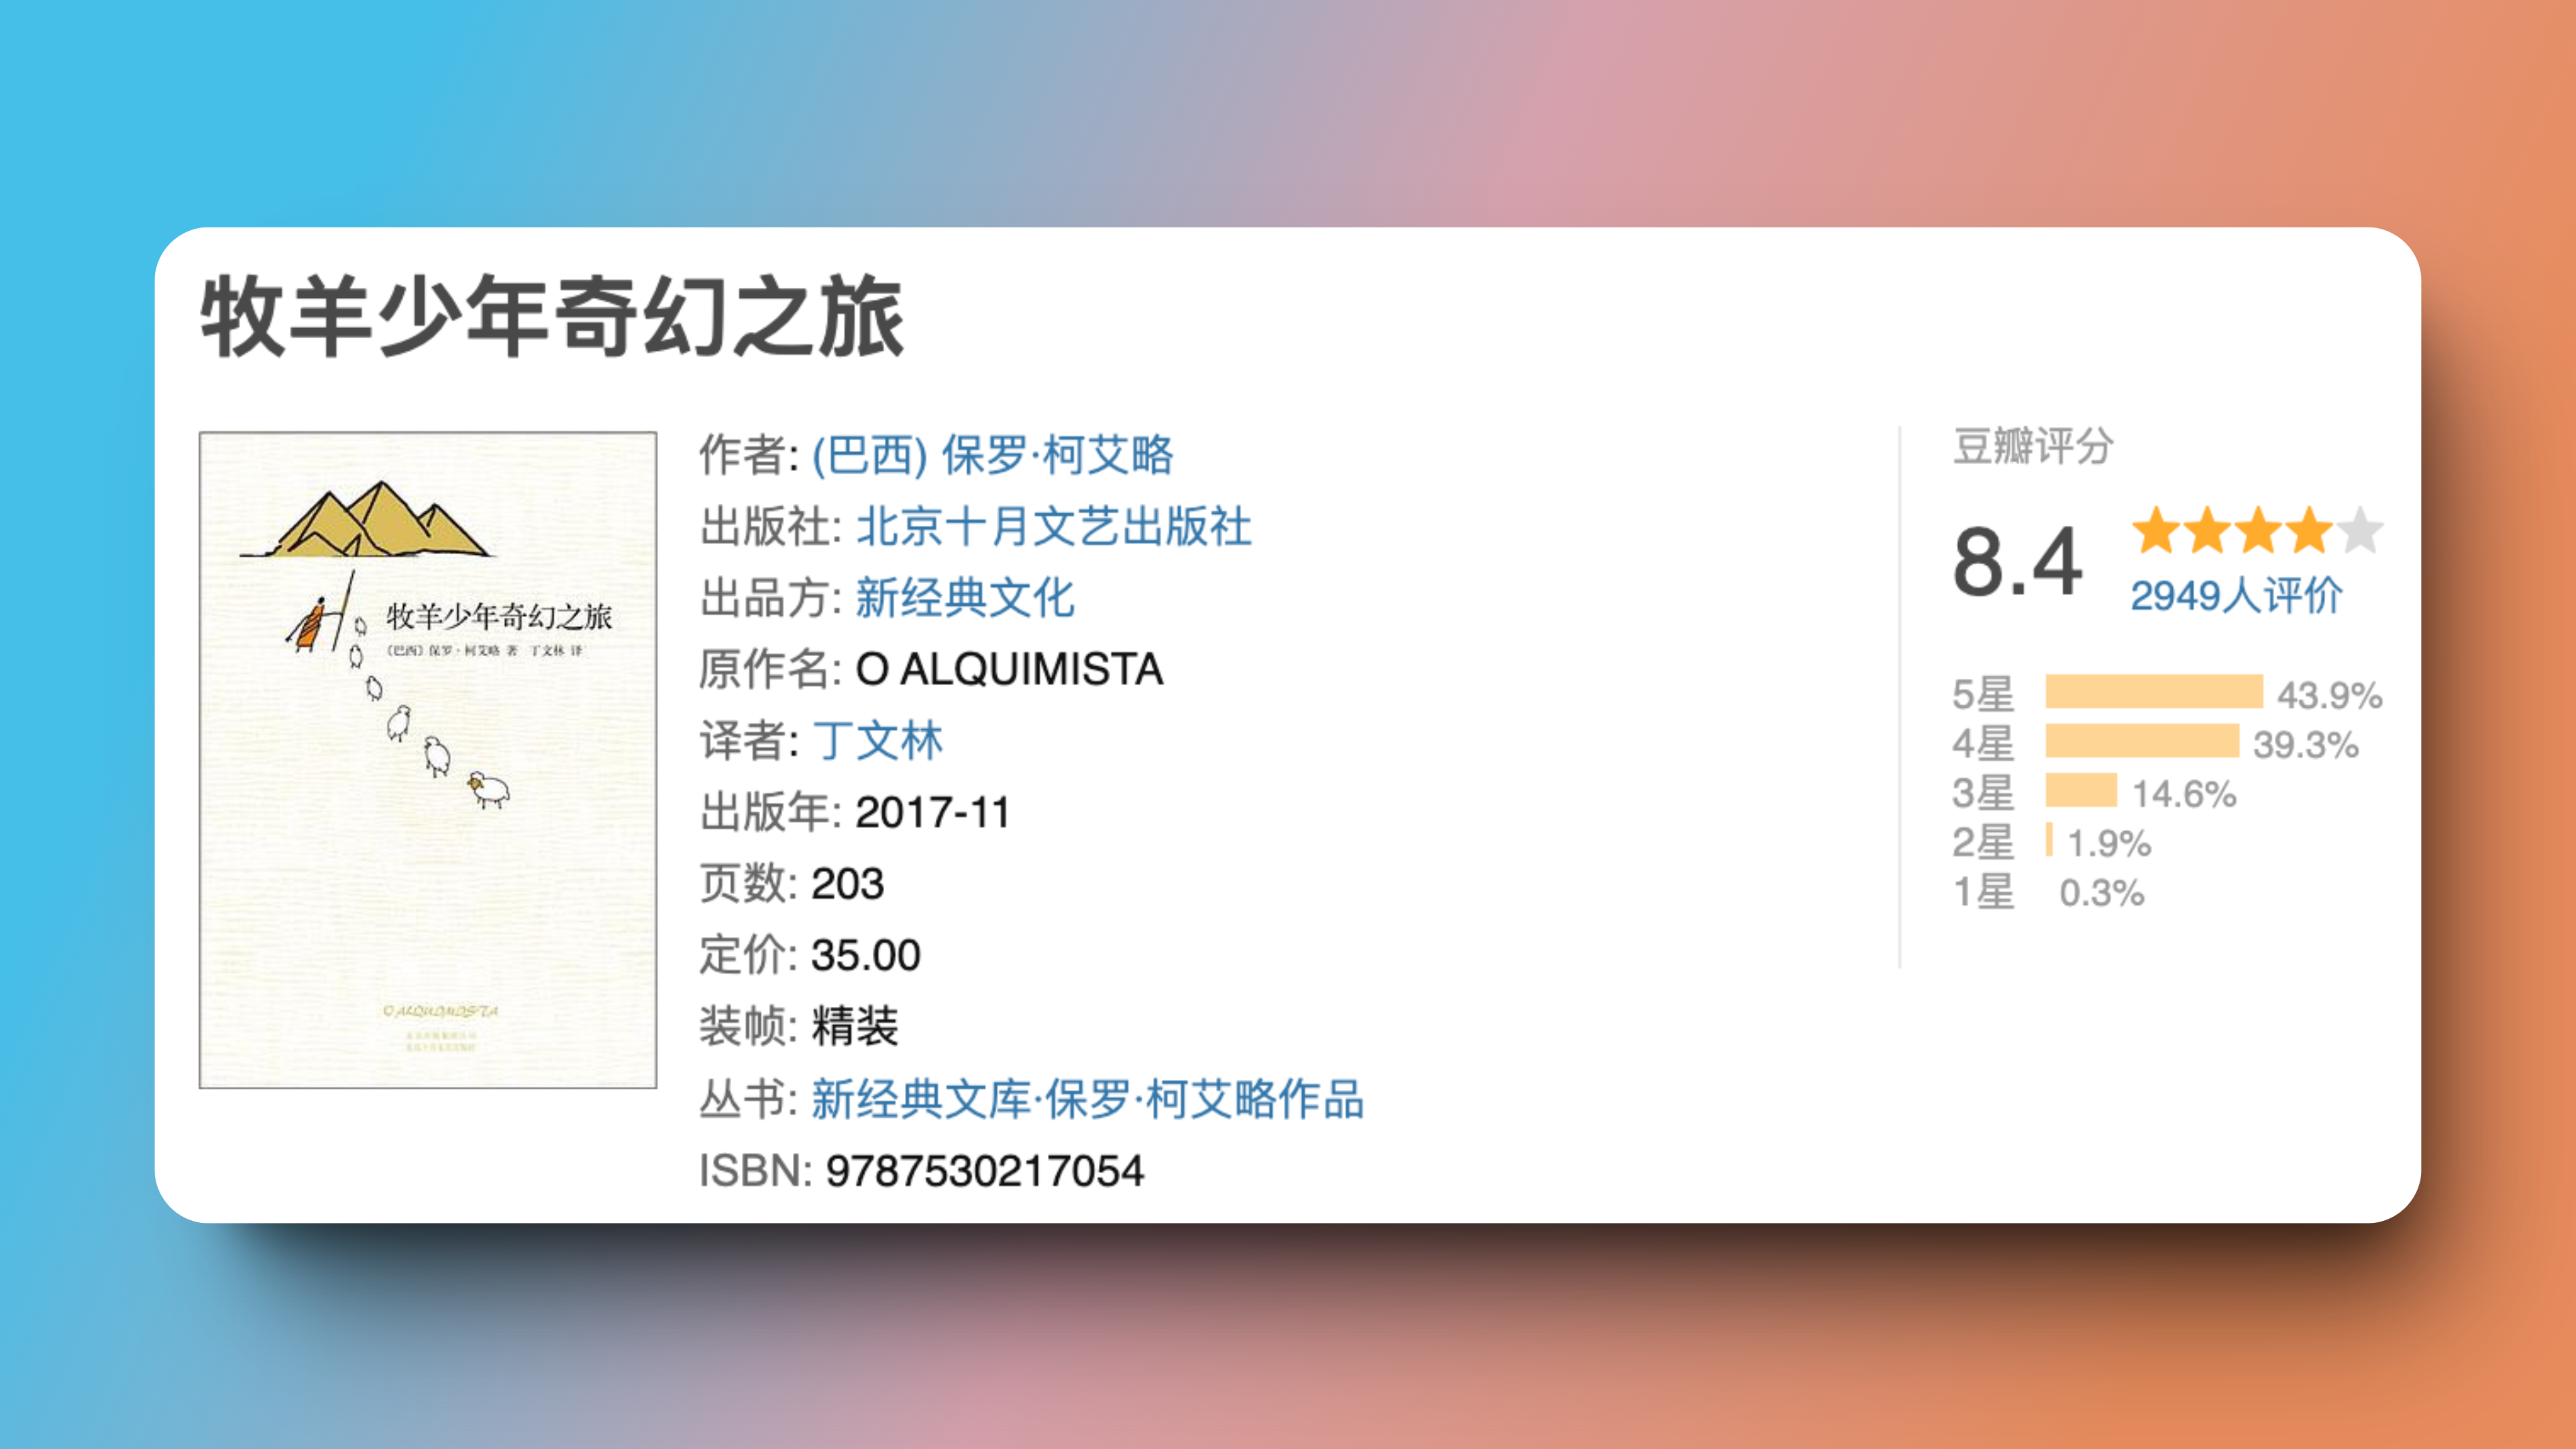The height and width of the screenshot is (1449, 2576).
Task: Click the 2星 rating bar
Action: [2049, 839]
